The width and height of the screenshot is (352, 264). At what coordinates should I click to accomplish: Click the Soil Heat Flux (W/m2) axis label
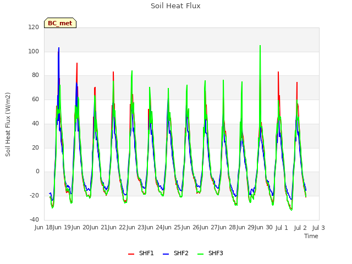(8, 124)
